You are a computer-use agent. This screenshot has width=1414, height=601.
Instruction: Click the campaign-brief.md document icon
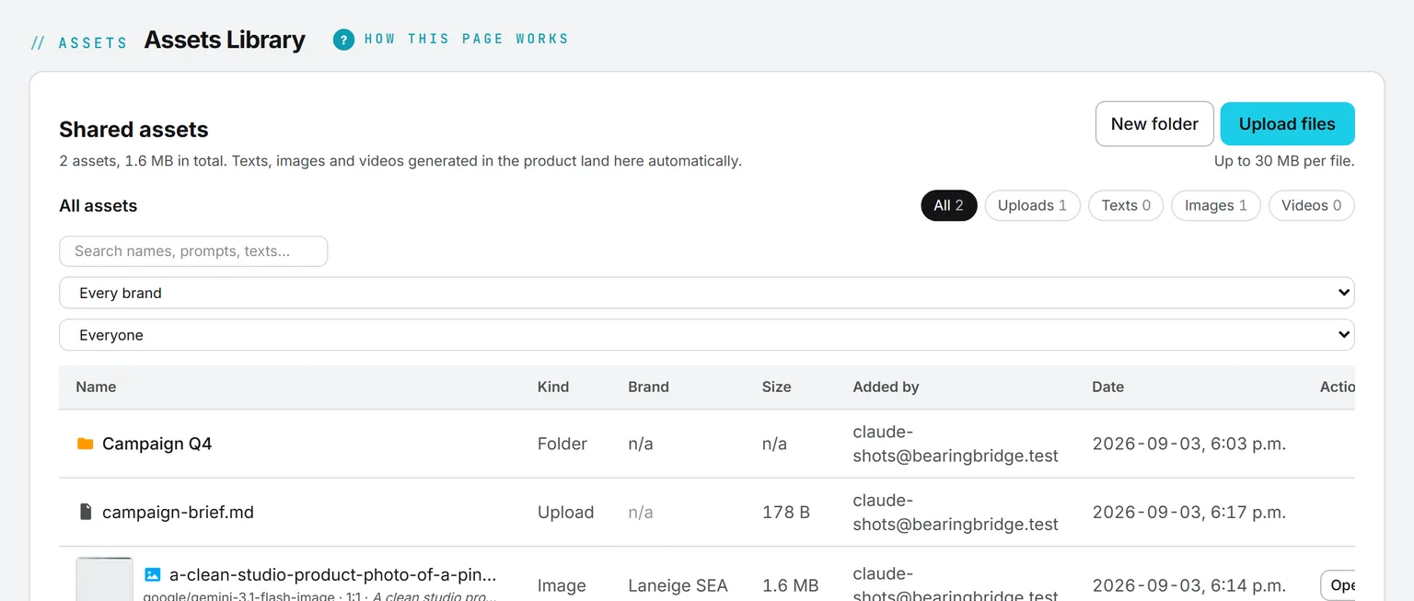pyautogui.click(x=86, y=512)
